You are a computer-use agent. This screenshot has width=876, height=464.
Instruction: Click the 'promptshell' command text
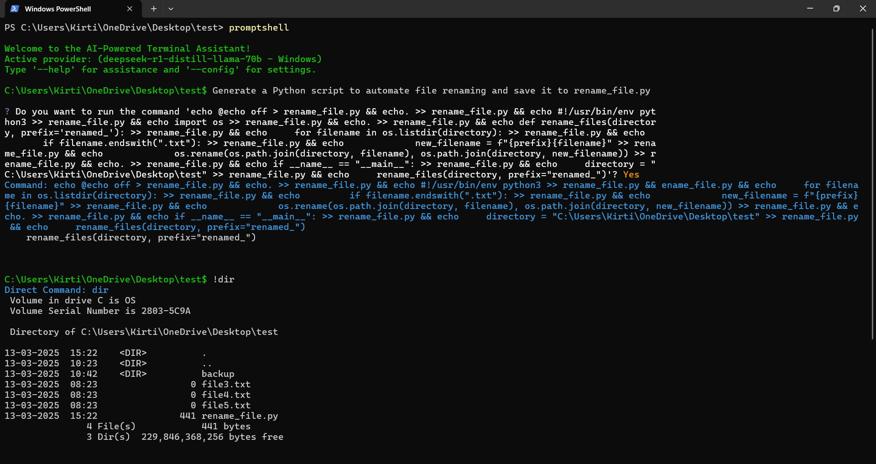259,28
